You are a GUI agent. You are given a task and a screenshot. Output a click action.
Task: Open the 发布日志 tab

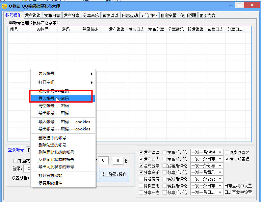(x=52, y=15)
